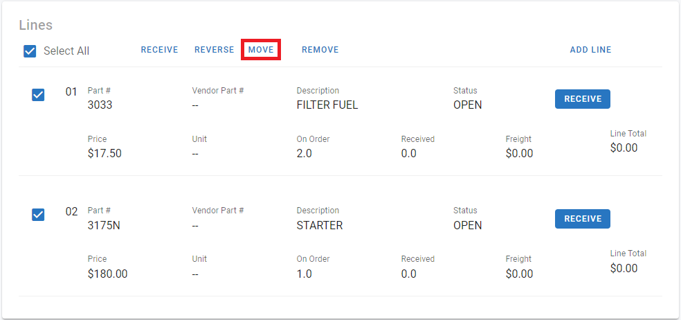Click ADD LINE to add a line
681x320 pixels.
point(590,50)
